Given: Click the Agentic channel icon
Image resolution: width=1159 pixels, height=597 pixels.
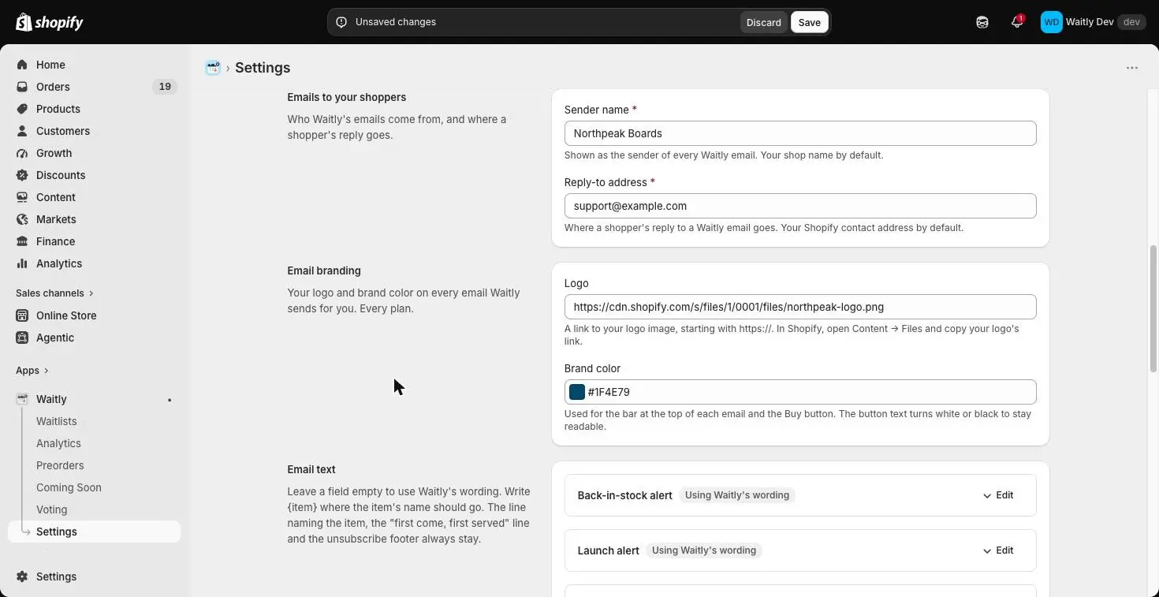Looking at the screenshot, I should click(22, 338).
